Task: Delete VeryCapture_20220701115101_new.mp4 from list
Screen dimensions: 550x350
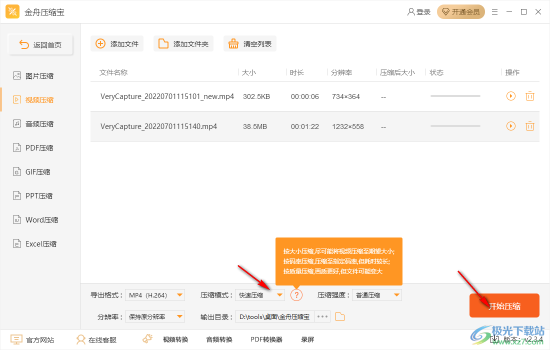Action: click(529, 96)
